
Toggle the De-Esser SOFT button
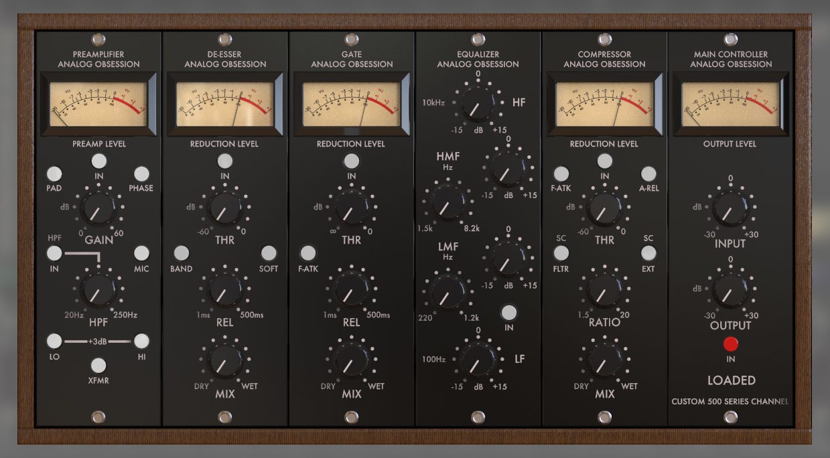(x=269, y=253)
